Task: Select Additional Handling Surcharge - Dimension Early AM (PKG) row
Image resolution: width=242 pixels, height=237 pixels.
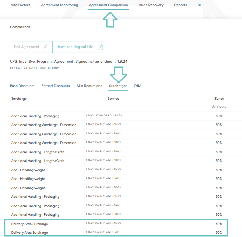Action: [126, 143]
